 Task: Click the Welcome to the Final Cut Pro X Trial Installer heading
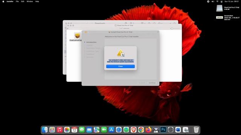tap(122, 37)
